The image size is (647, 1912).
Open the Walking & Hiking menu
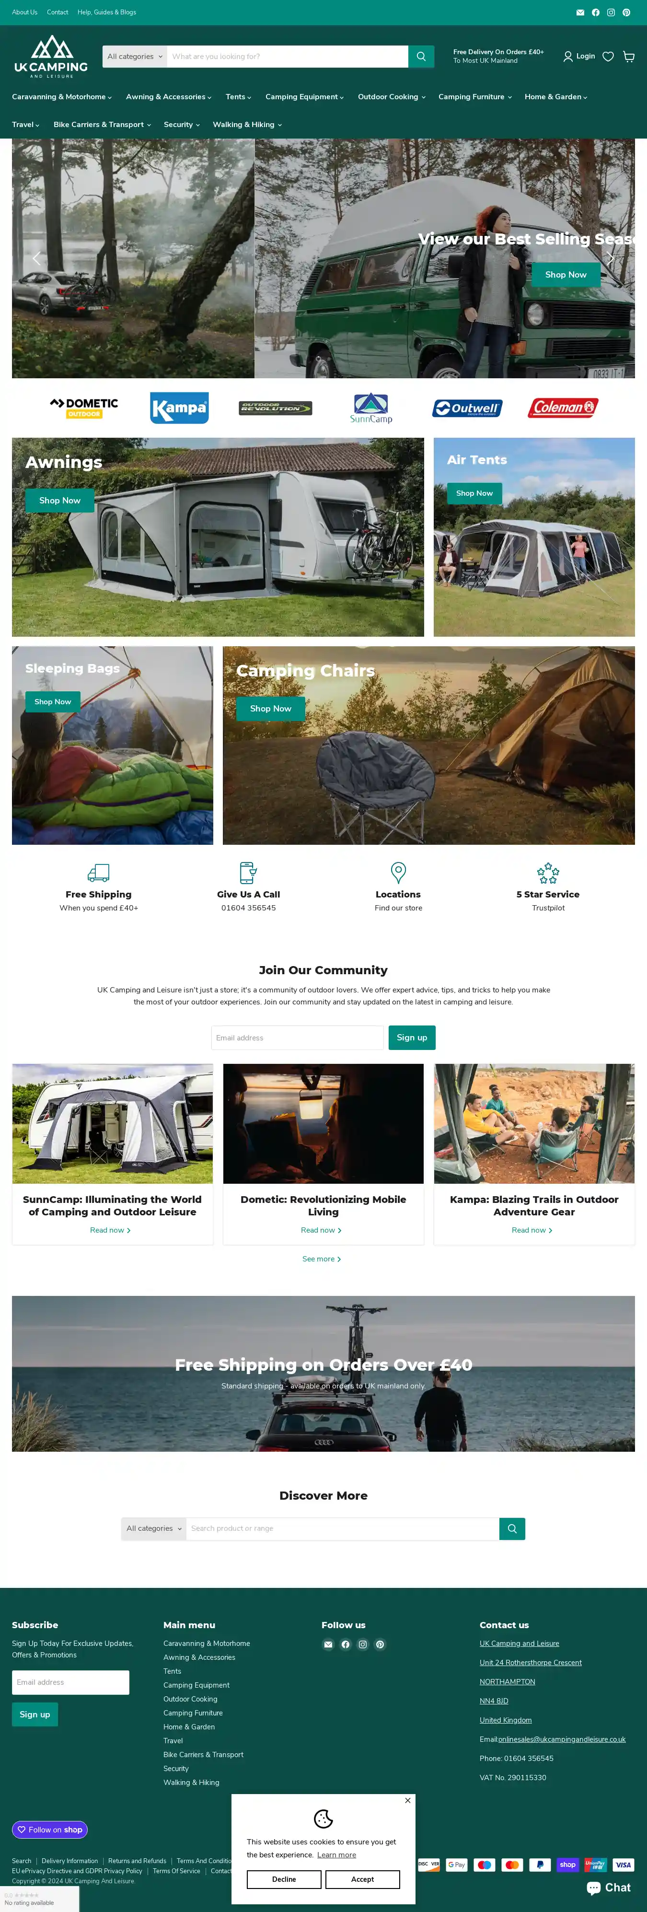click(247, 125)
